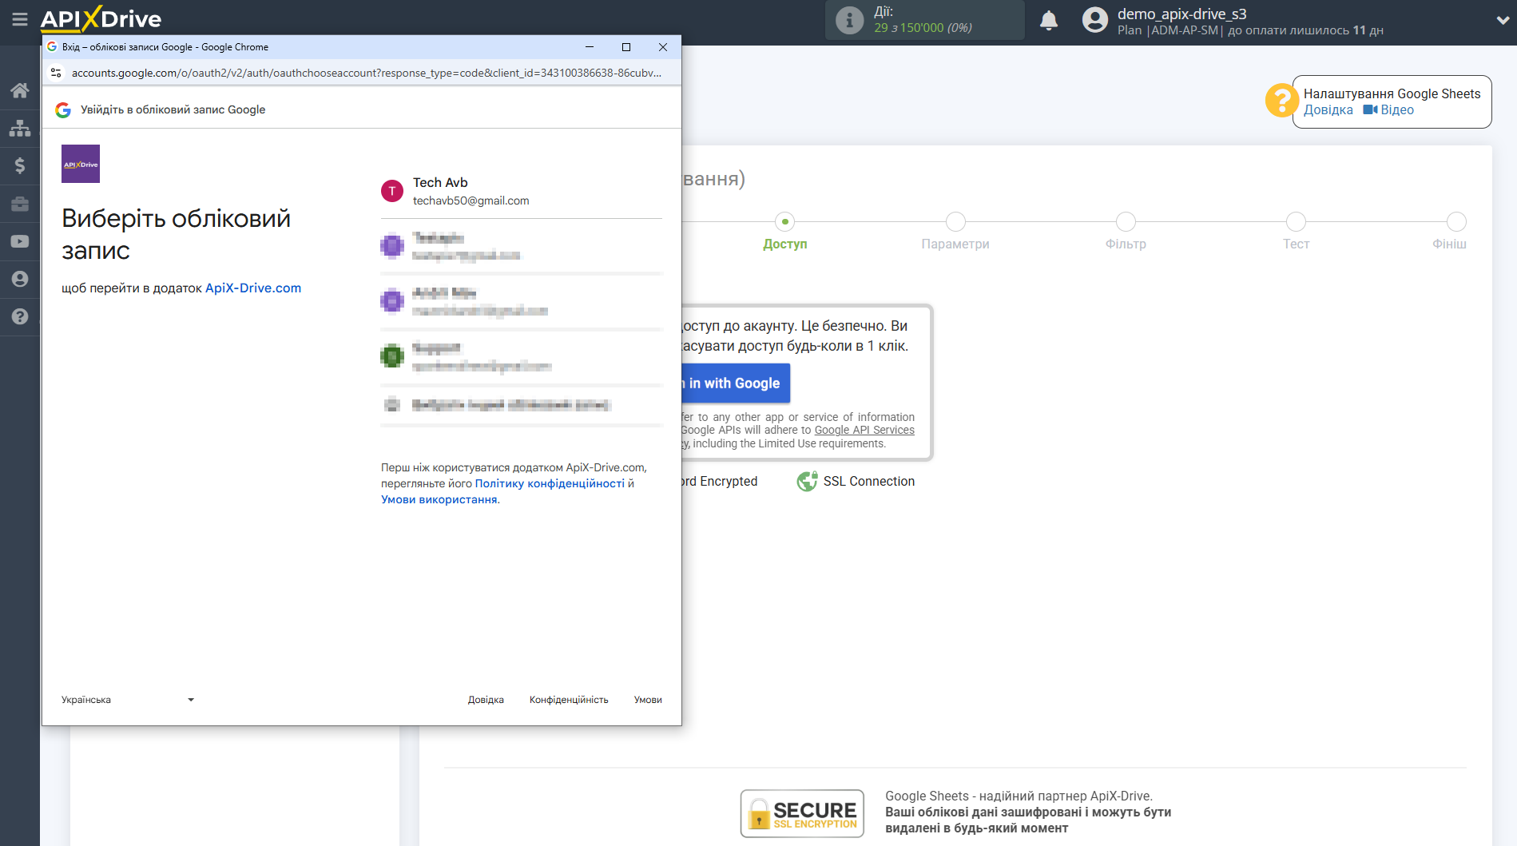This screenshot has width=1517, height=846.
Task: Open Умови використання link
Action: [439, 499]
